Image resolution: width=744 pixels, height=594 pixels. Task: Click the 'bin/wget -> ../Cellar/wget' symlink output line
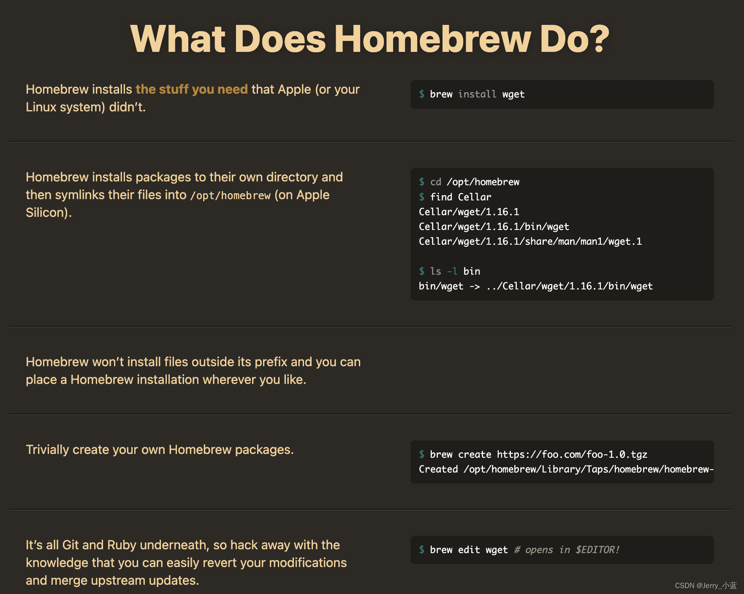(x=536, y=286)
